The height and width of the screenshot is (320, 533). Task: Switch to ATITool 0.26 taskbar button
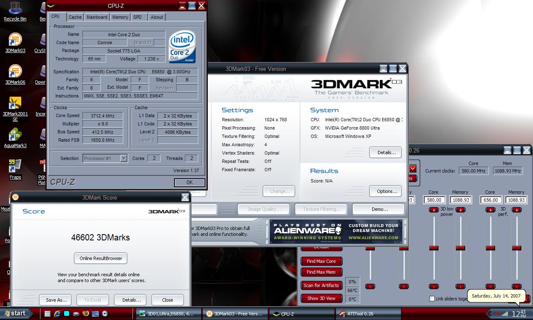368,314
